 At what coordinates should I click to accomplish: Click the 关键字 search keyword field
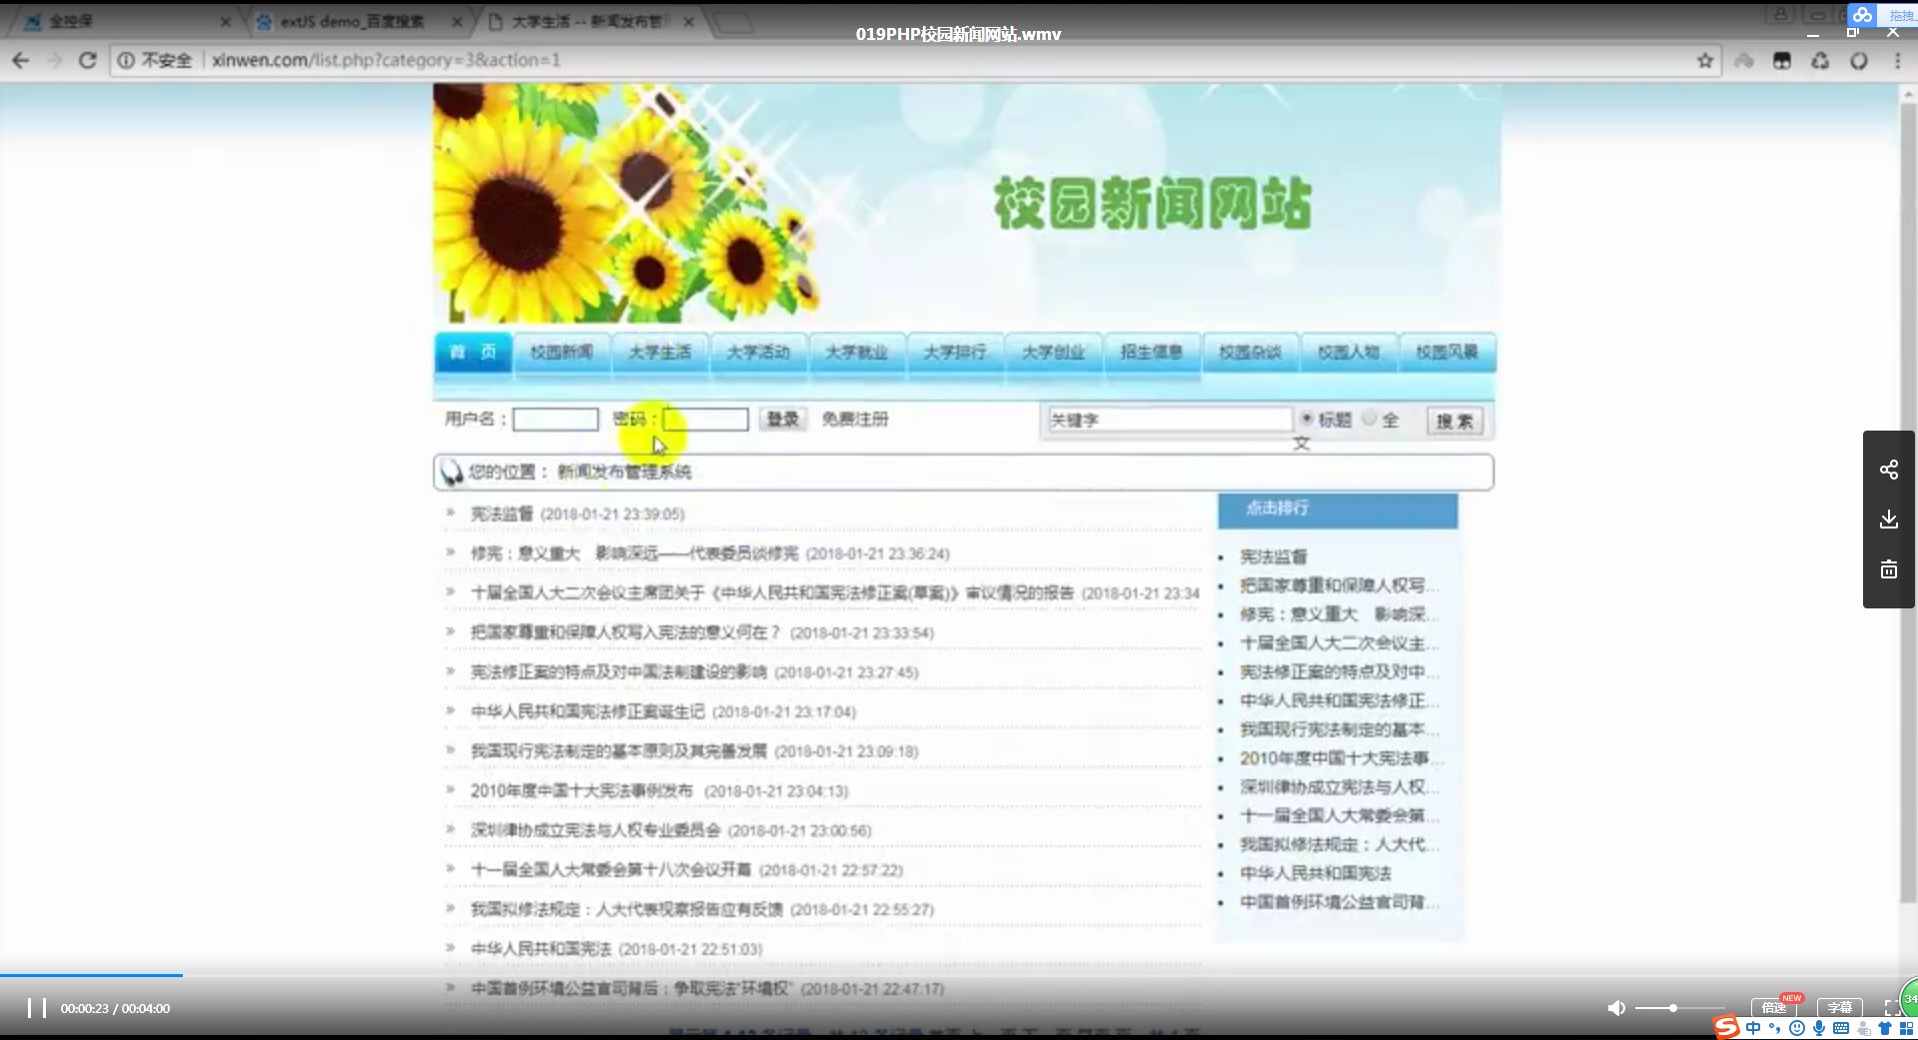point(1169,420)
